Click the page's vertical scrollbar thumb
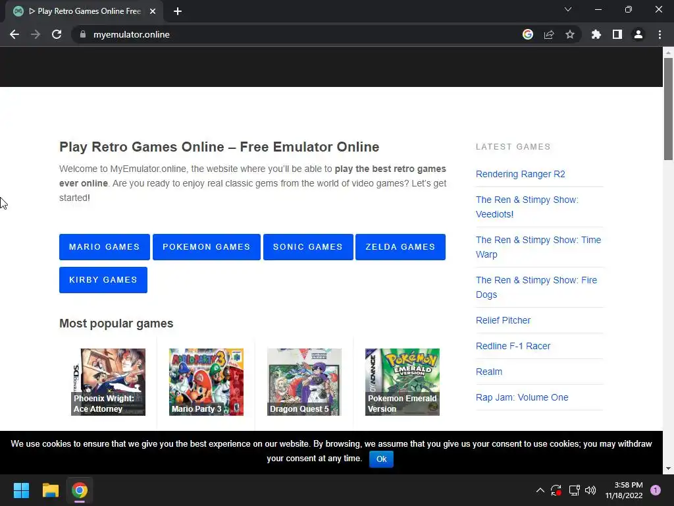Screen dimensions: 674x506 point(668,109)
